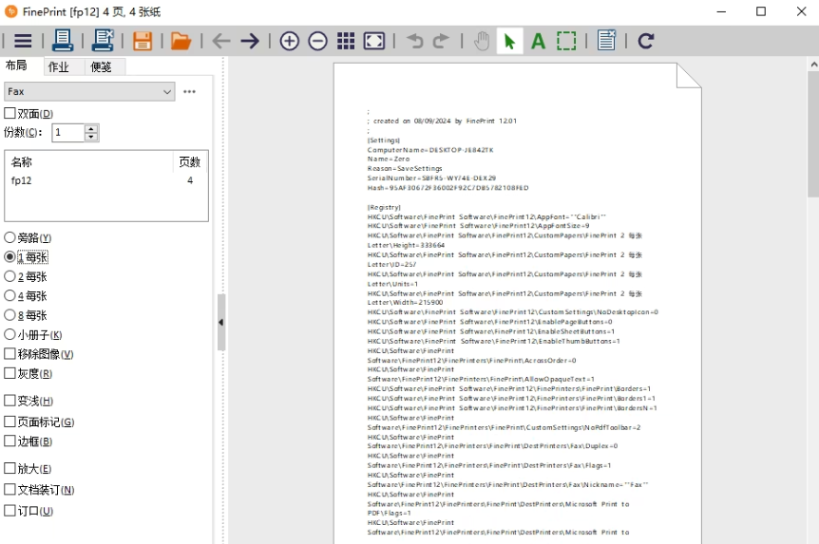Select the 1 每张 radio button

(x=10, y=256)
